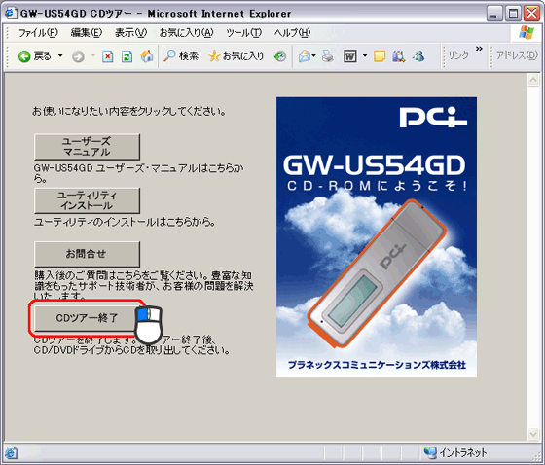Click the Mail envelope icon
The image size is (545, 465).
(305, 56)
